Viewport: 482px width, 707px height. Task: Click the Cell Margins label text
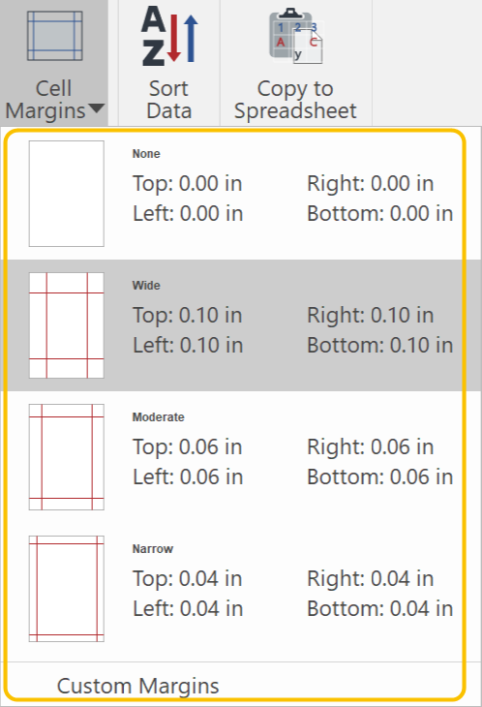click(x=45, y=100)
